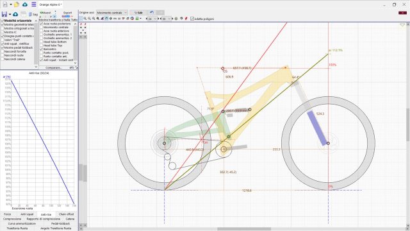Click the red pin icon in drawing toolbar
The image size is (410, 231).
[x=186, y=19]
